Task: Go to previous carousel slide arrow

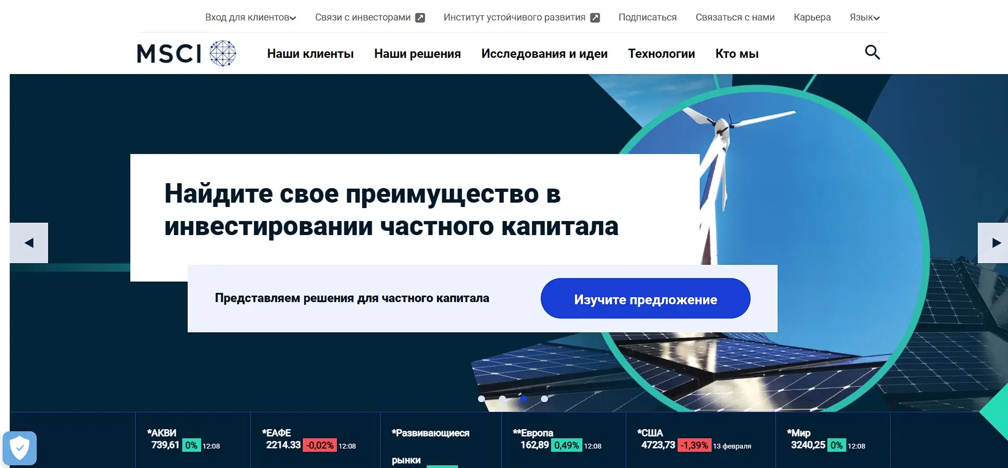Action: 29,243
